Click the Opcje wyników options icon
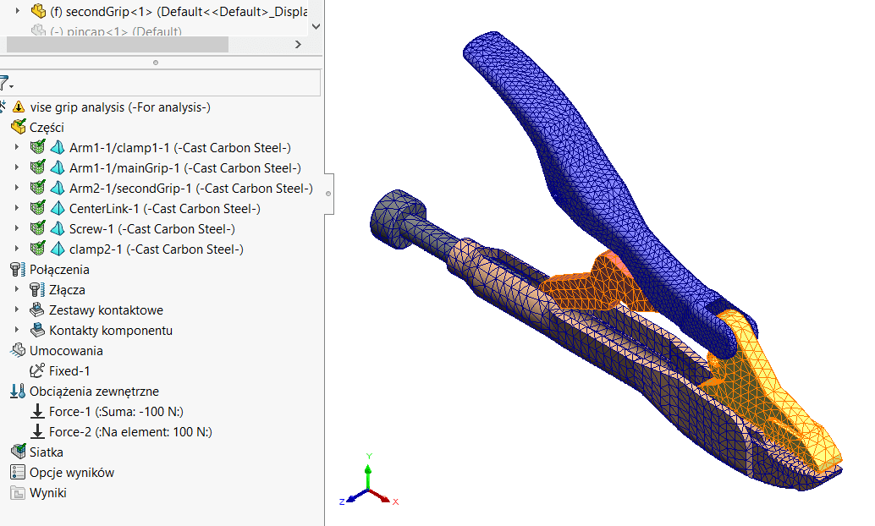Viewport: 875px width, 526px height. point(19,472)
